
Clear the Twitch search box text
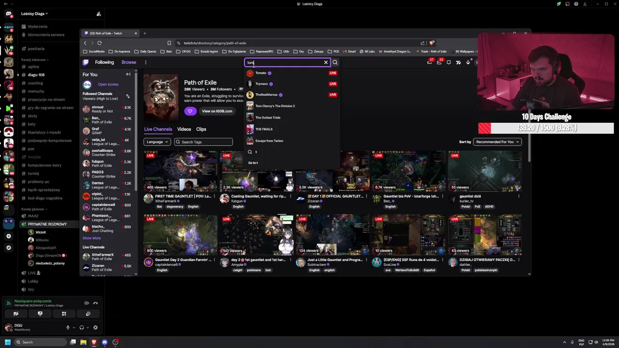coord(326,62)
